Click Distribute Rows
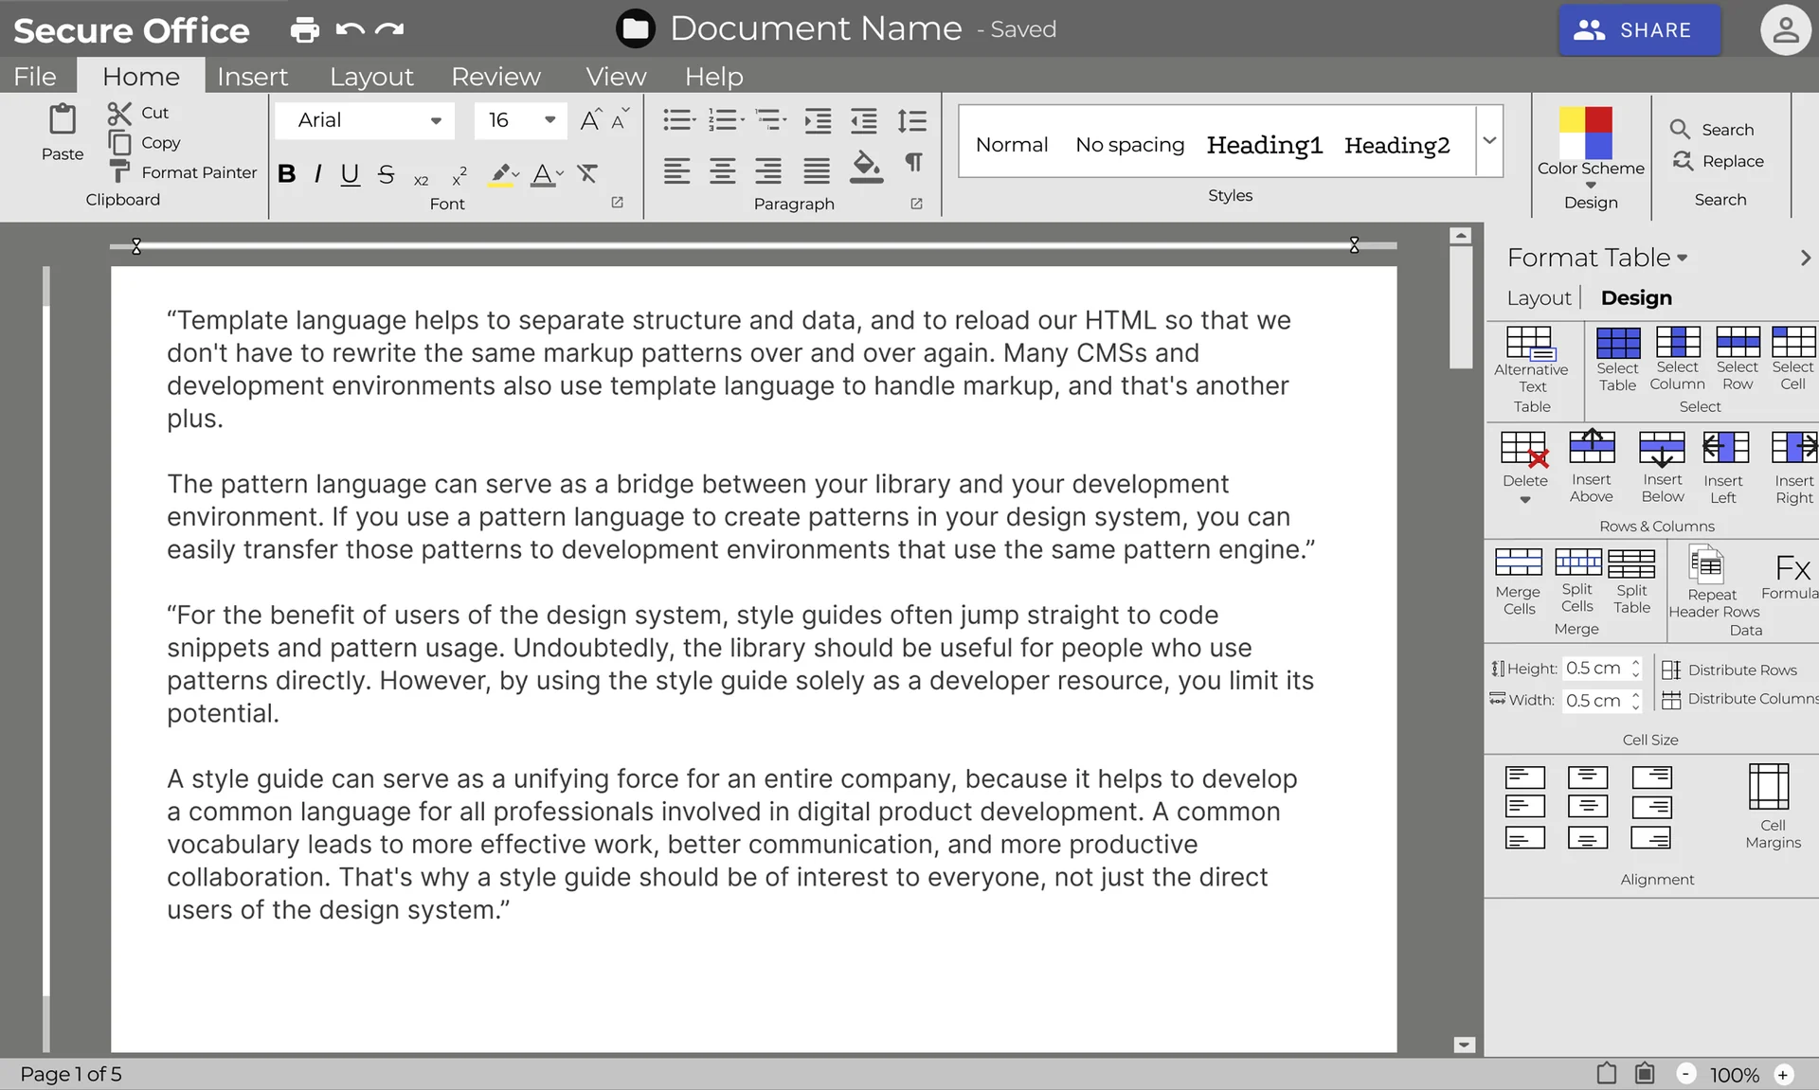This screenshot has width=1819, height=1090. (1729, 670)
